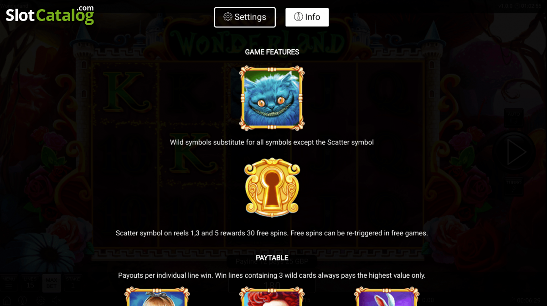
Task: Click the Cheshire Cat wild symbol
Action: pyautogui.click(x=272, y=98)
